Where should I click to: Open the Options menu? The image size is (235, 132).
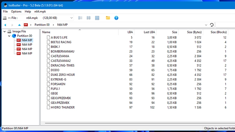pos(16,12)
